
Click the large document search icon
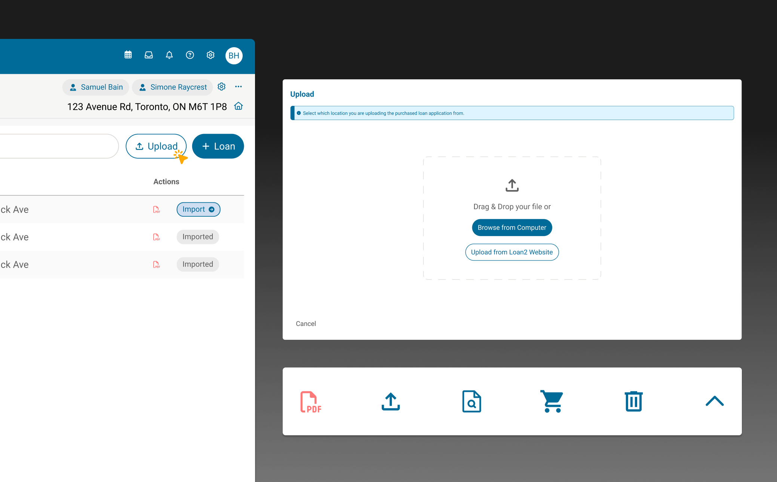coord(472,402)
